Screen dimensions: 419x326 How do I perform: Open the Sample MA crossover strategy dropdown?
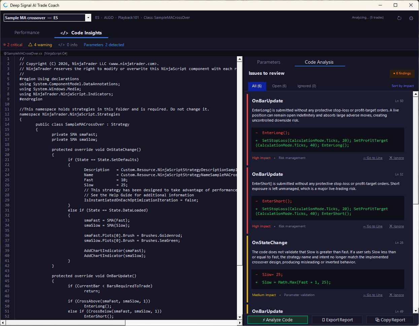(47, 18)
